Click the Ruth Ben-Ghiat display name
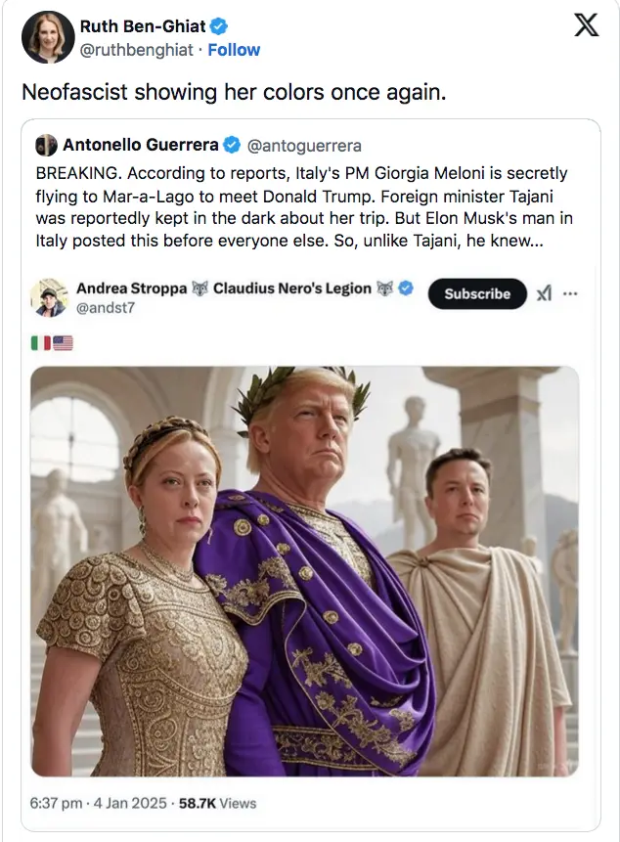 143,25
